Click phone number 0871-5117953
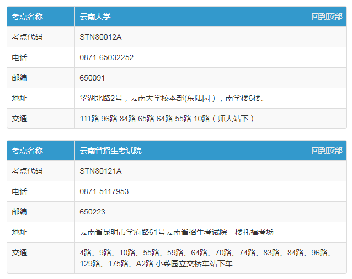The height and width of the screenshot is (279, 352). pyautogui.click(x=104, y=191)
